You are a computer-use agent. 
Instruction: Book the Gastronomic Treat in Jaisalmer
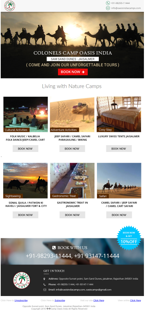point(72,215)
